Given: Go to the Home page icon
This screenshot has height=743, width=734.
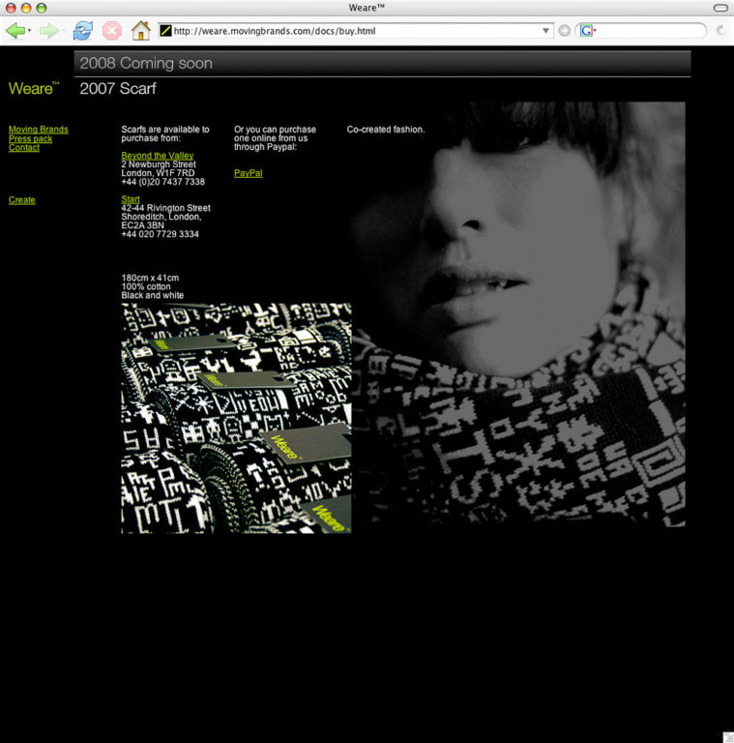Looking at the screenshot, I should point(140,31).
